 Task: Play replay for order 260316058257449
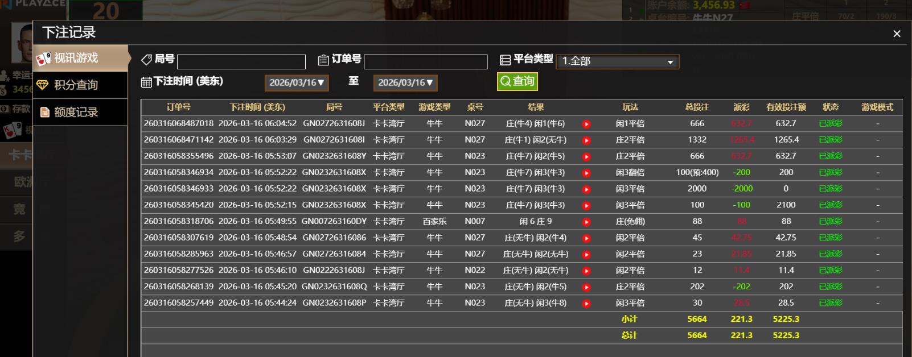(586, 304)
